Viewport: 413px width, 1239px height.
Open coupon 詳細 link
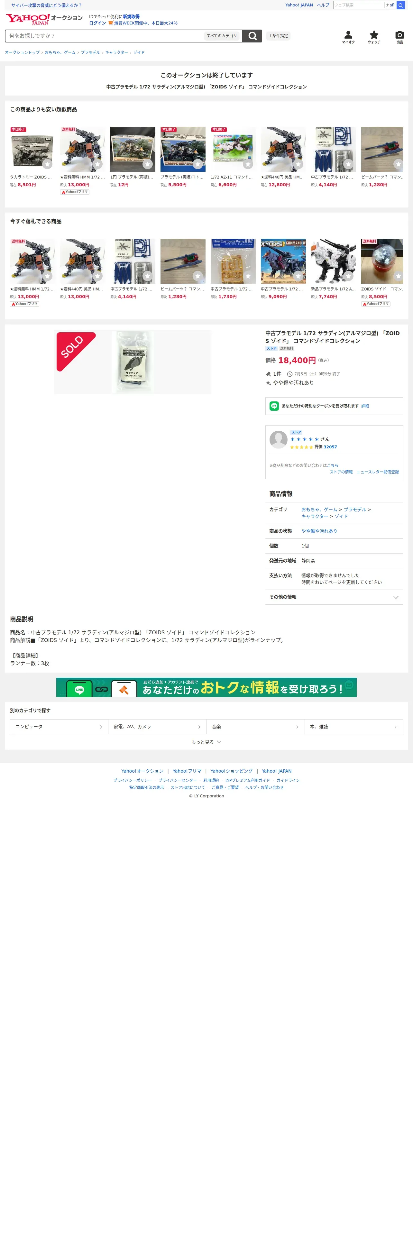[x=365, y=406]
